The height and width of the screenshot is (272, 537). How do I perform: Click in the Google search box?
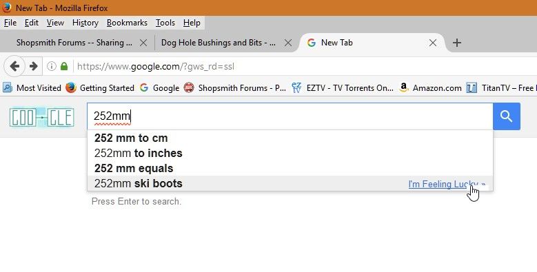290,116
